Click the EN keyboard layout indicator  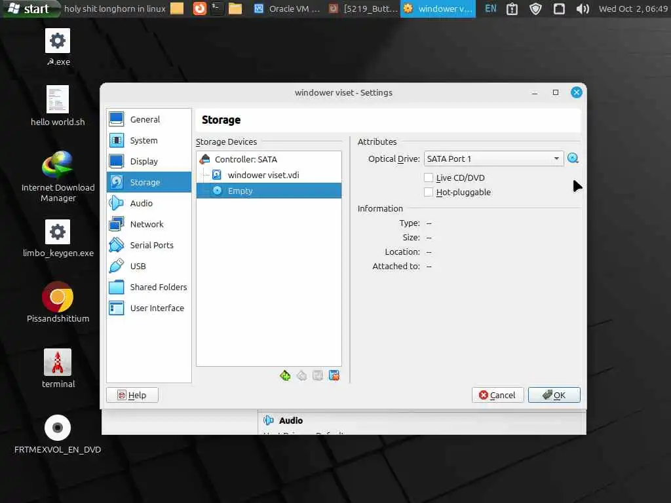coord(490,9)
